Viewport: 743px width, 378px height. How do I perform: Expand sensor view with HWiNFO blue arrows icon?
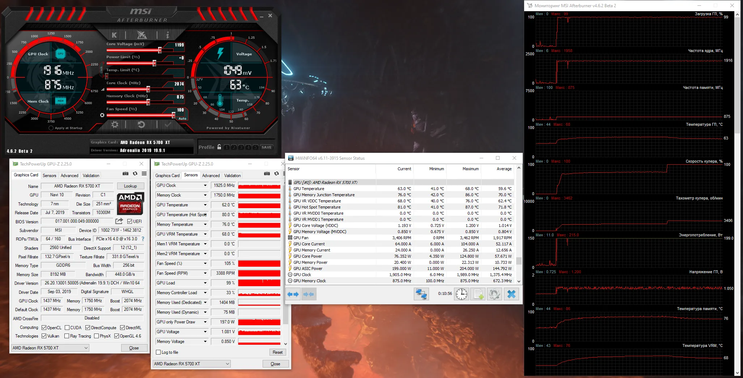(x=293, y=294)
